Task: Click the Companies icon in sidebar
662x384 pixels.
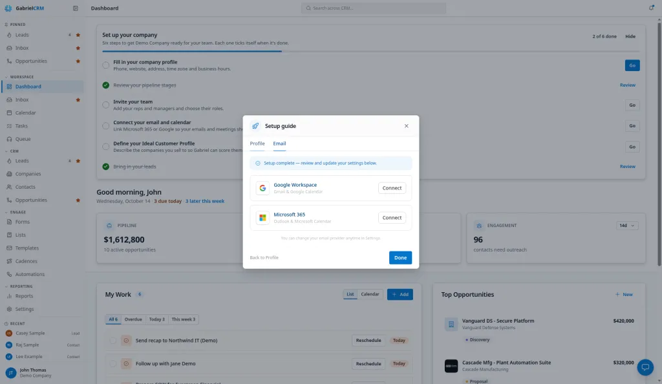Action: coord(9,174)
